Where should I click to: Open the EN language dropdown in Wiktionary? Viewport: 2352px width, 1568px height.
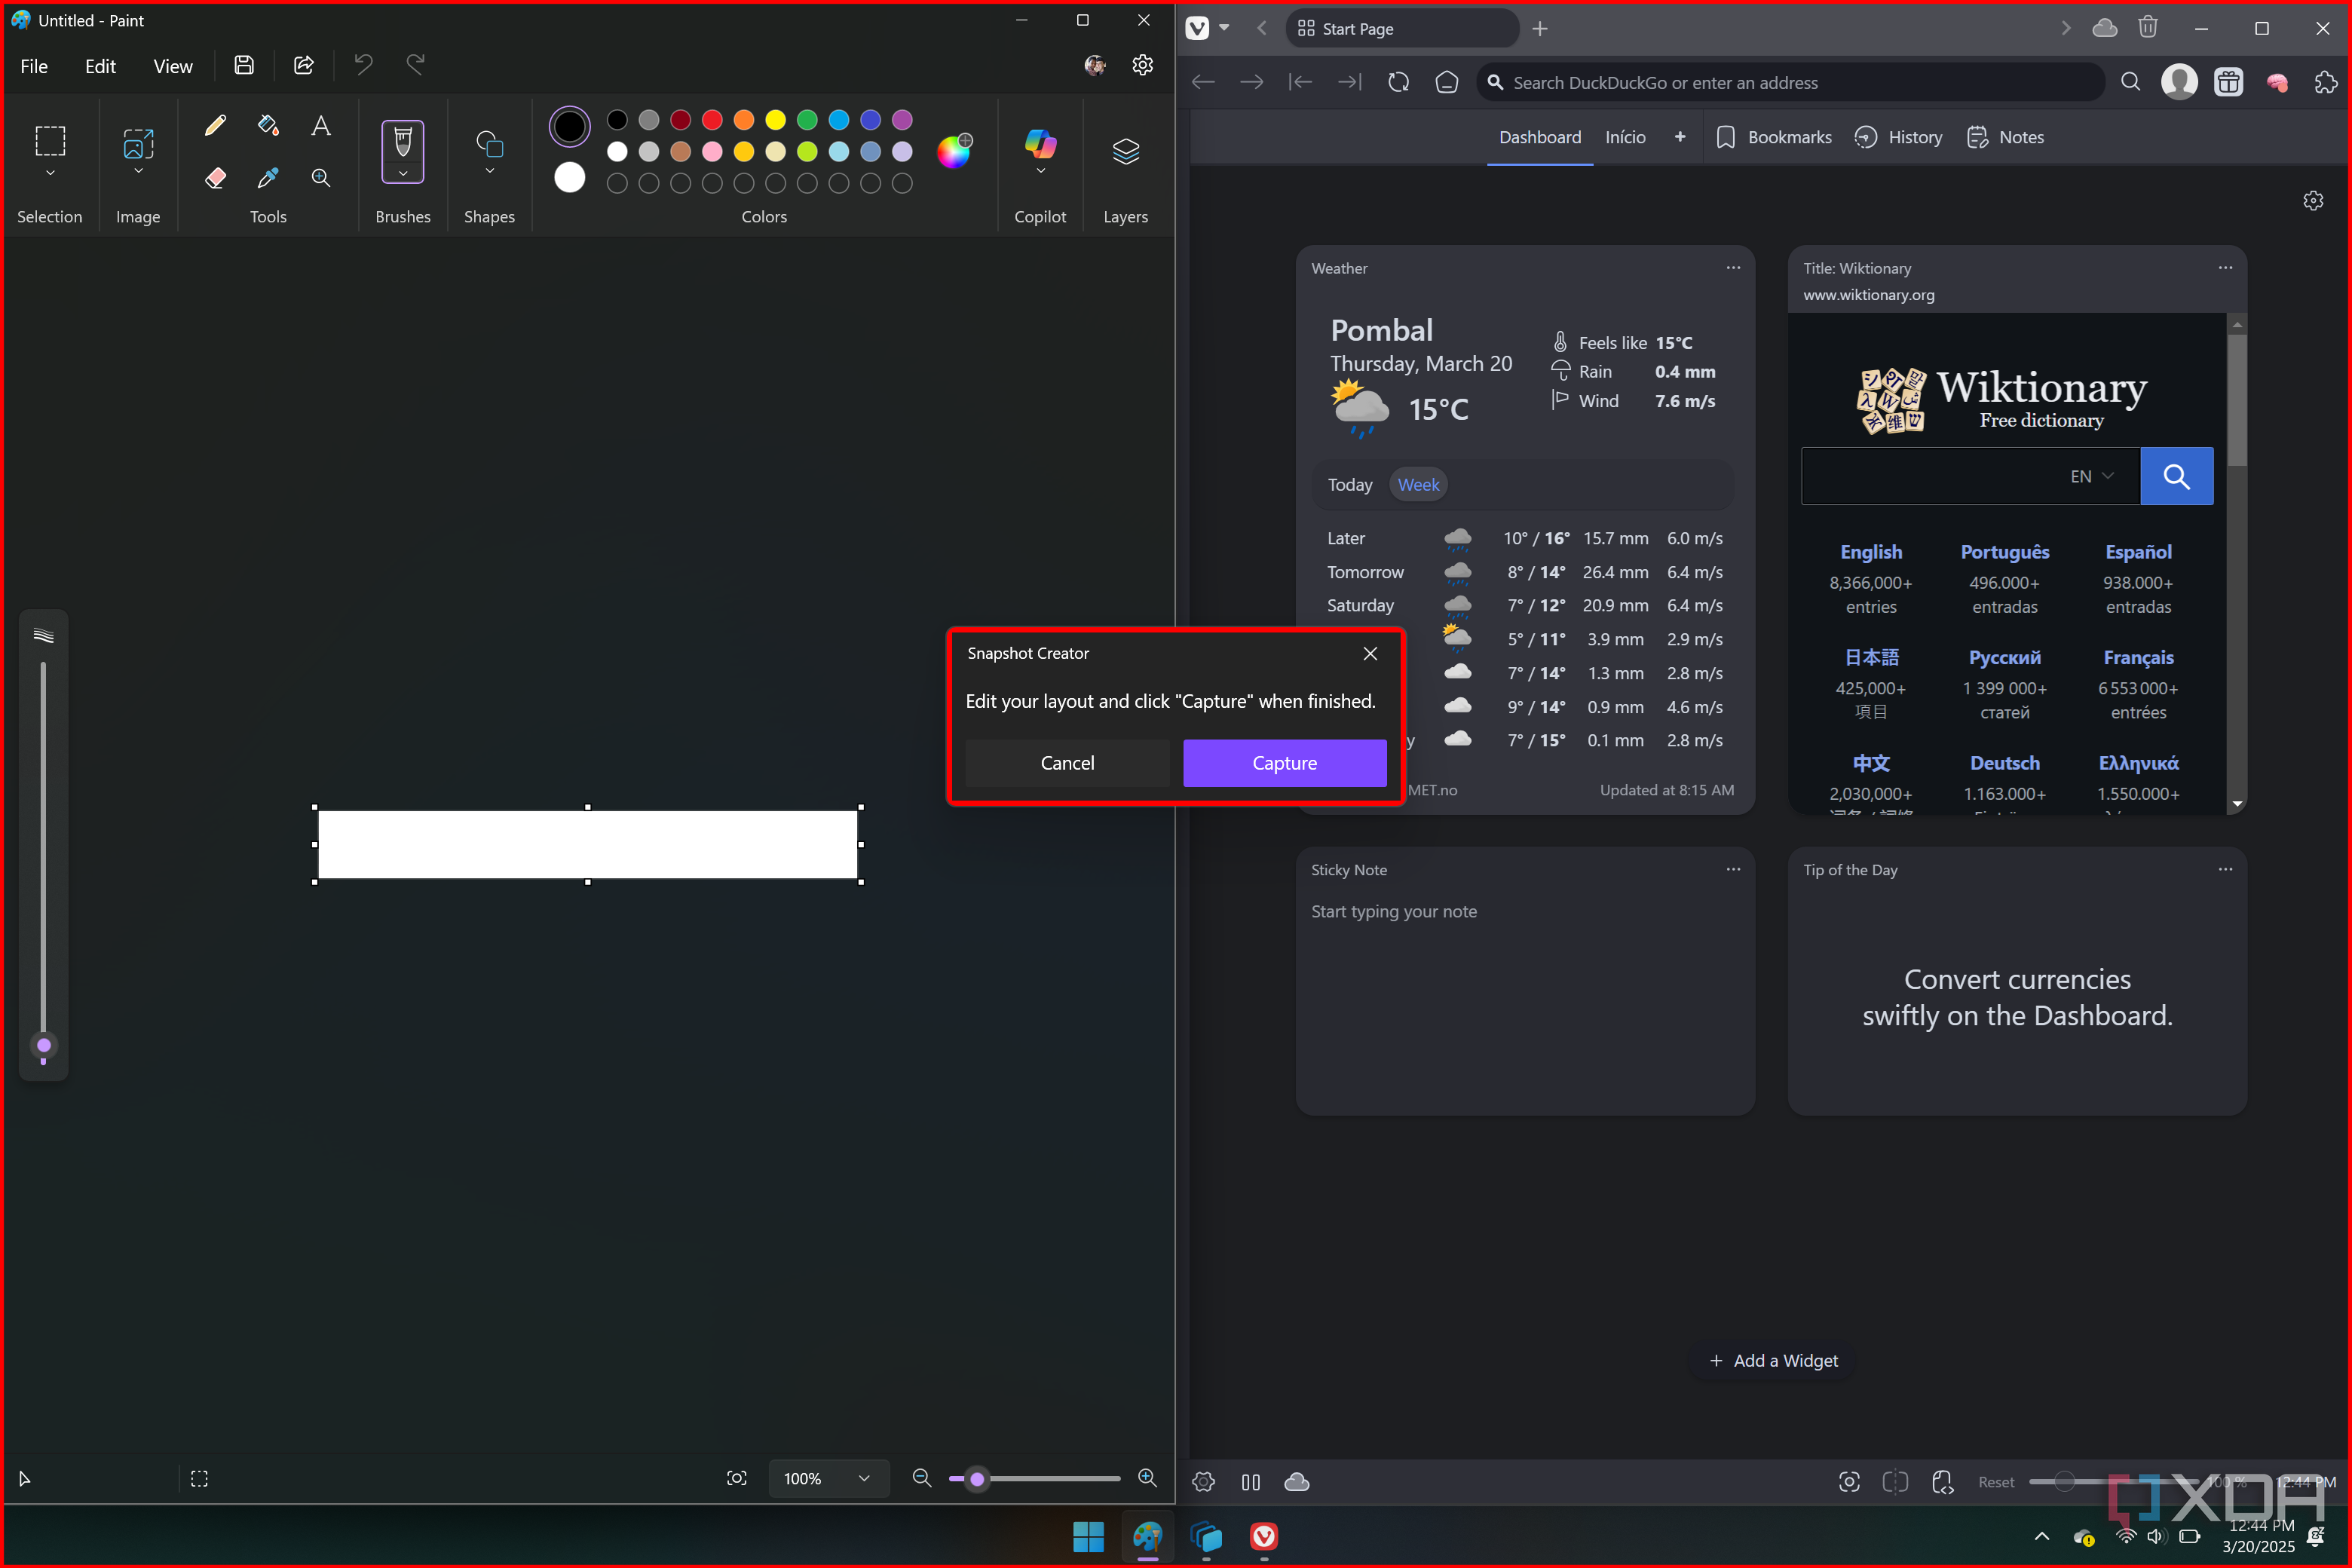point(2092,476)
